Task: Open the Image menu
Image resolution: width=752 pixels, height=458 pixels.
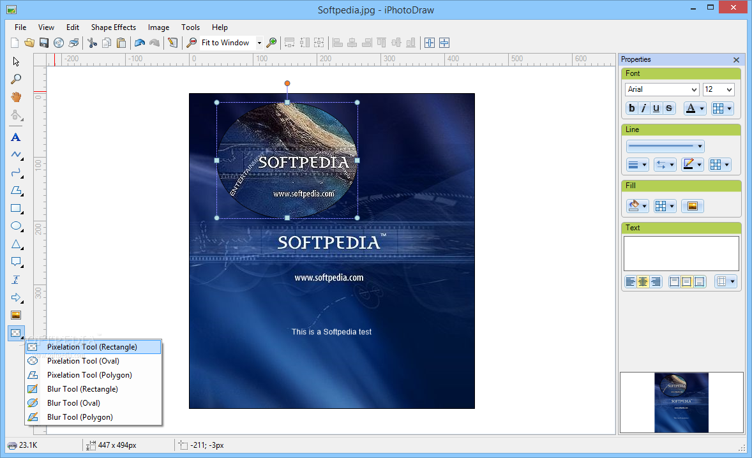Action: 159,27
